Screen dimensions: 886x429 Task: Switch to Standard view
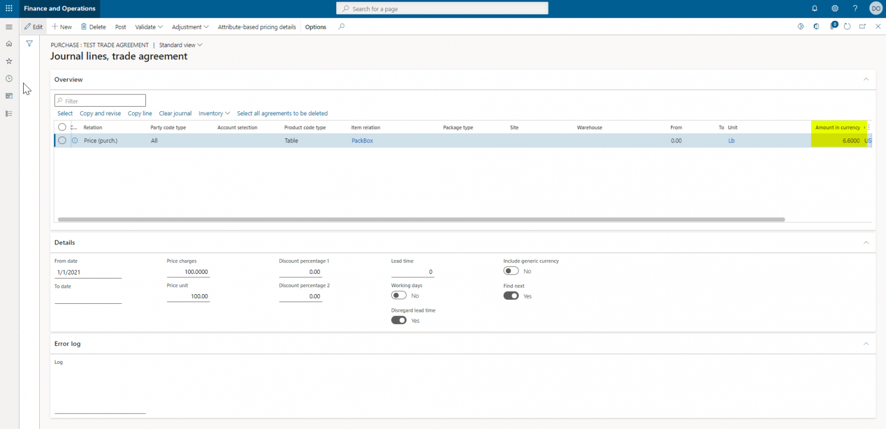coord(180,44)
